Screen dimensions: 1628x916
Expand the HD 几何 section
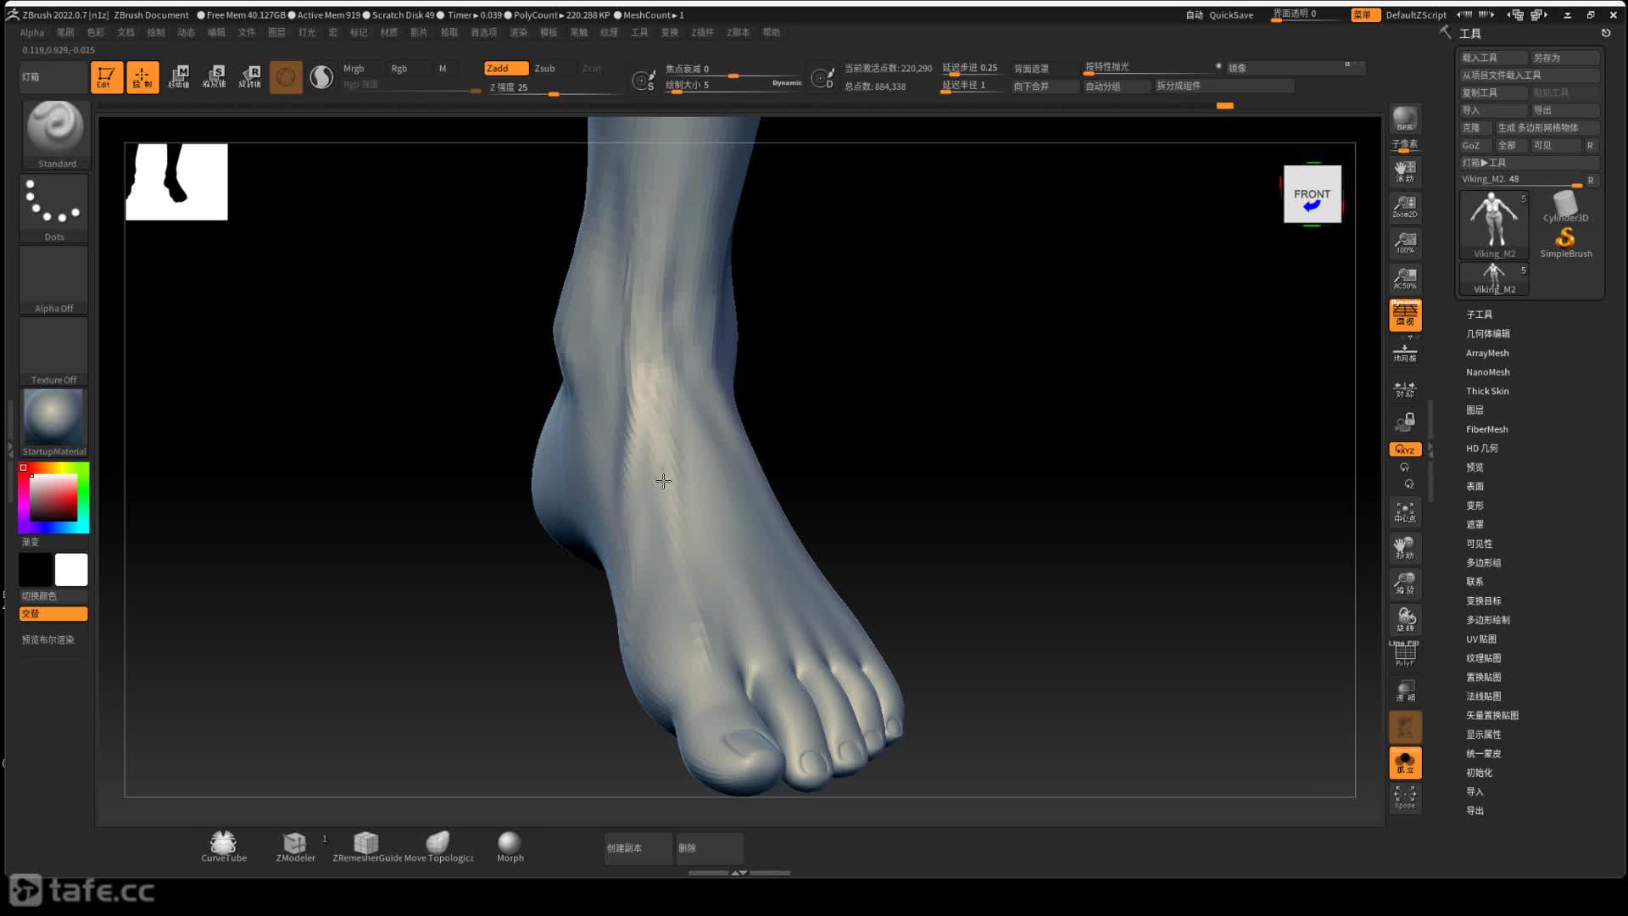1482,449
